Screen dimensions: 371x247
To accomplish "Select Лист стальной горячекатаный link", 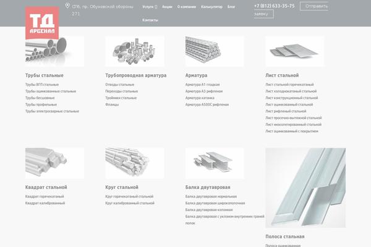I will tap(289, 85).
